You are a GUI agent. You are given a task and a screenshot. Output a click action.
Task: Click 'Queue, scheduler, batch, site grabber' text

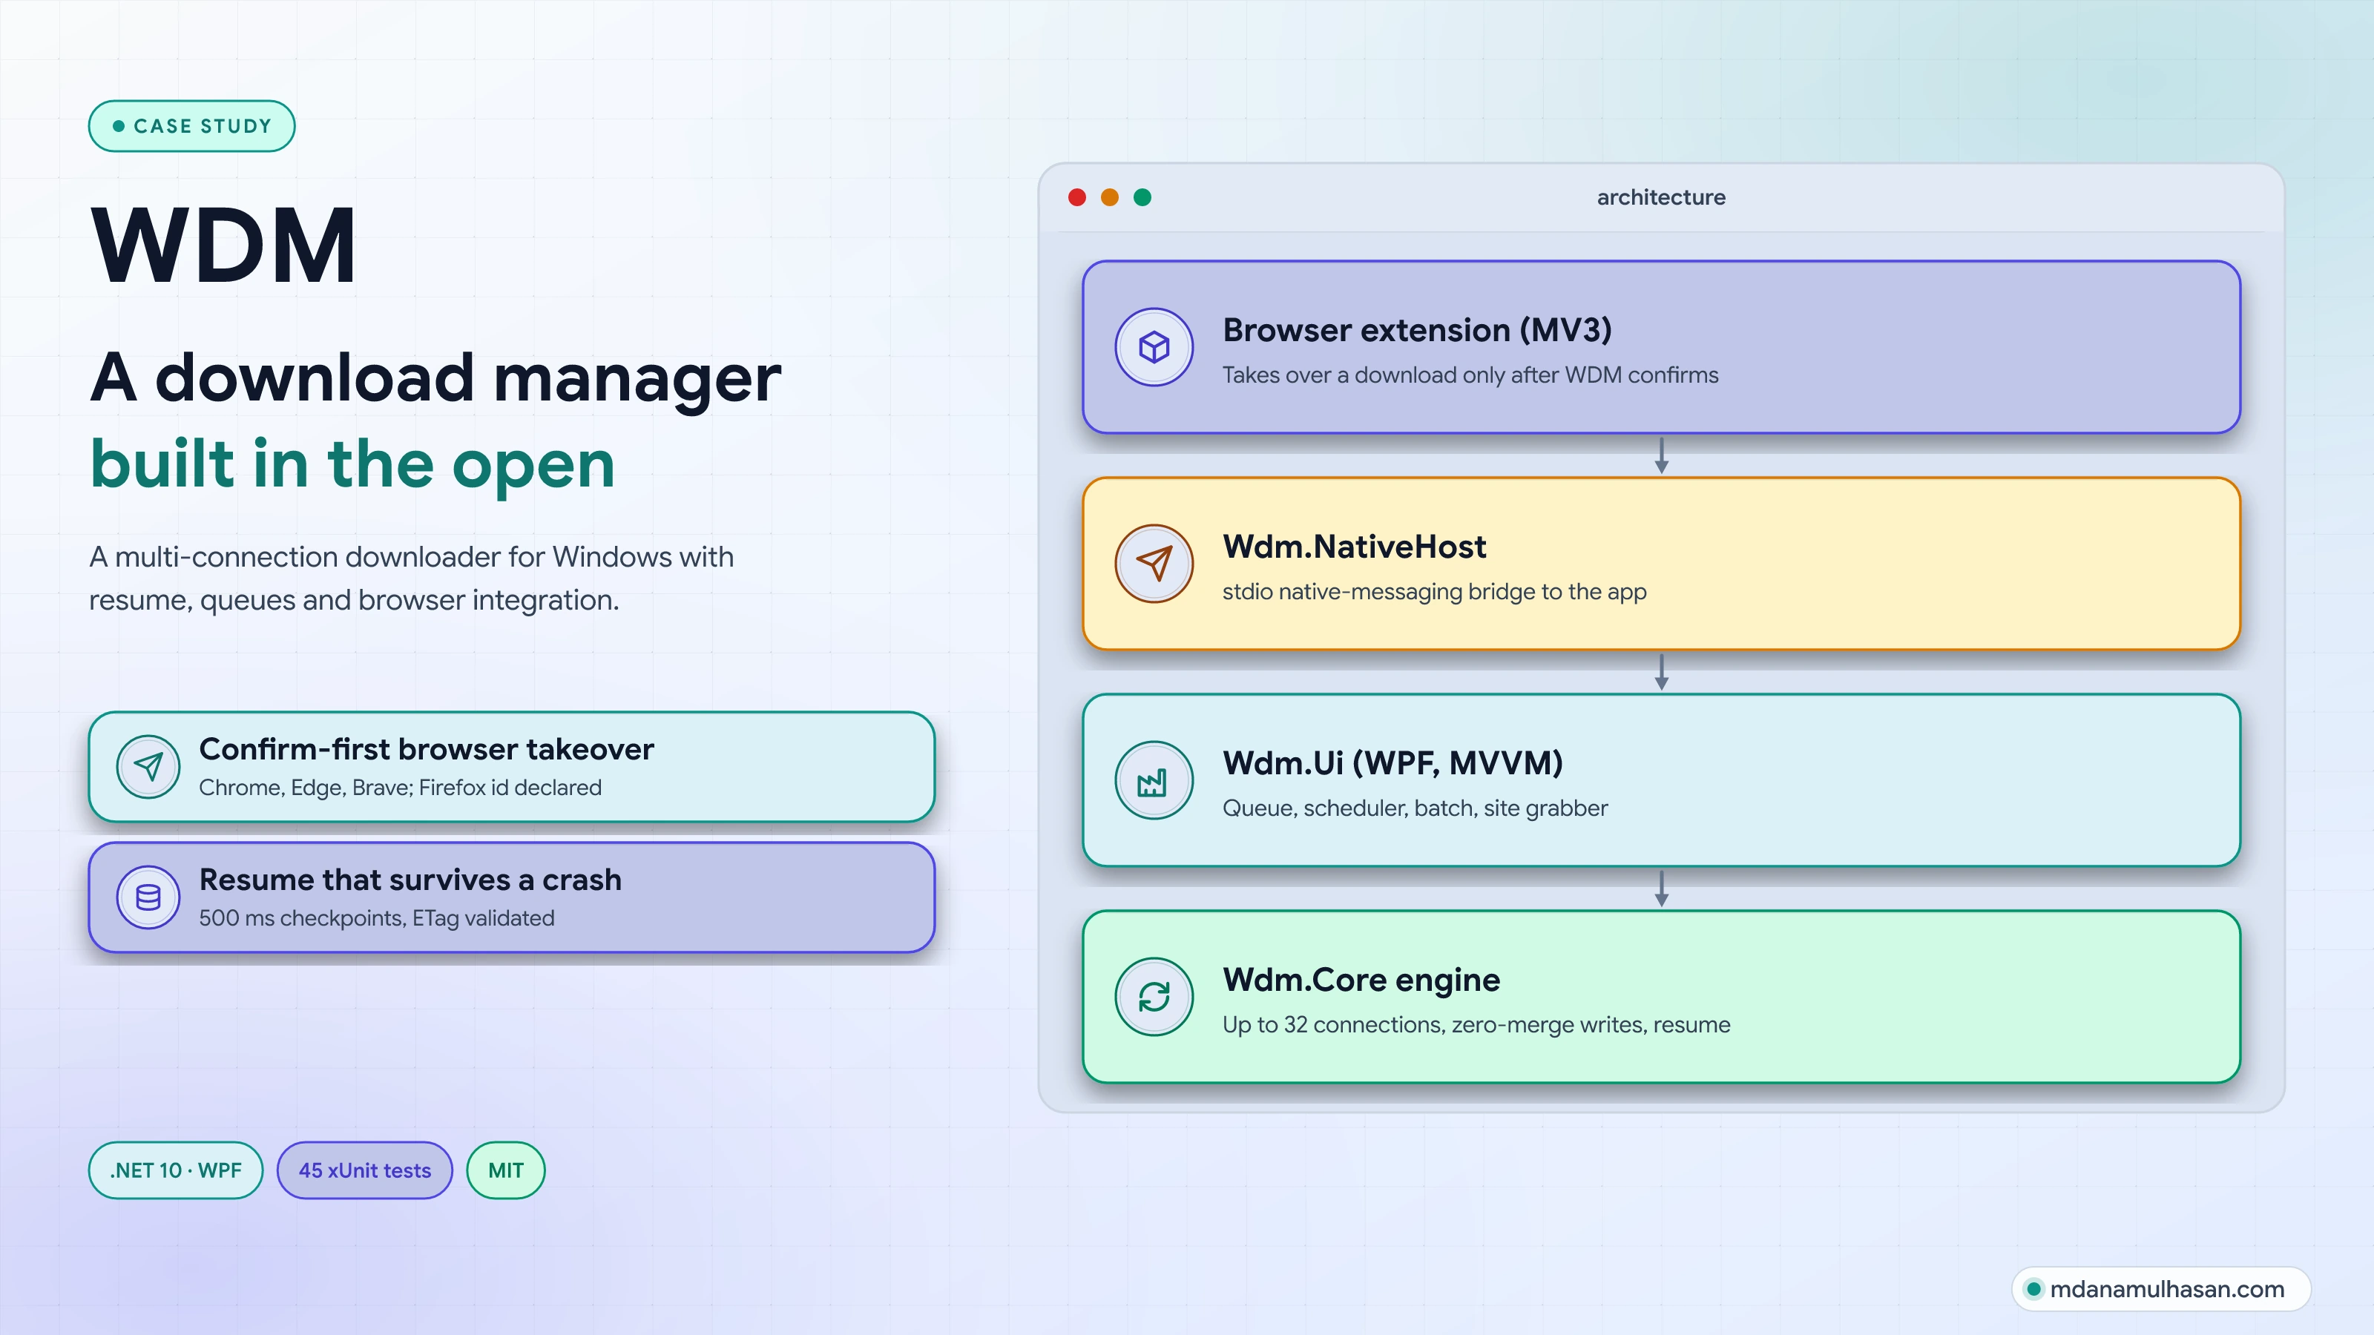(x=1415, y=808)
